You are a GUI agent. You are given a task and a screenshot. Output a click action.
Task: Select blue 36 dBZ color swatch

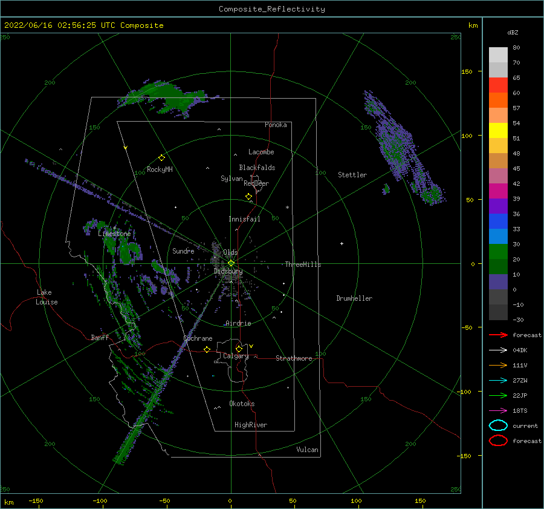click(x=498, y=221)
